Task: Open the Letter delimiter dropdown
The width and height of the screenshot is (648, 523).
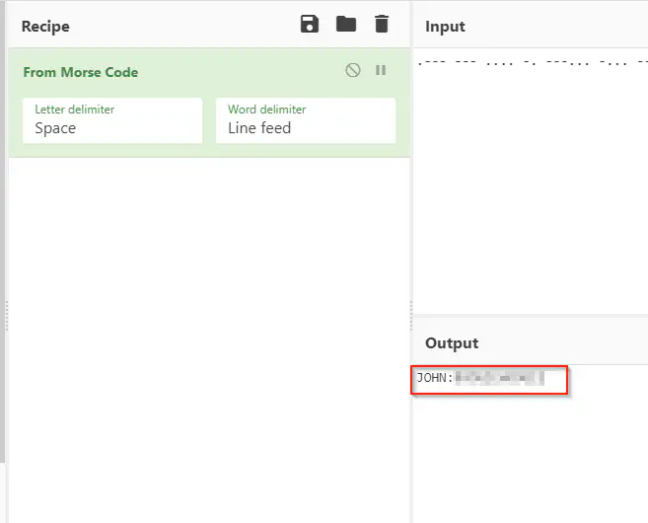Action: click(x=112, y=120)
